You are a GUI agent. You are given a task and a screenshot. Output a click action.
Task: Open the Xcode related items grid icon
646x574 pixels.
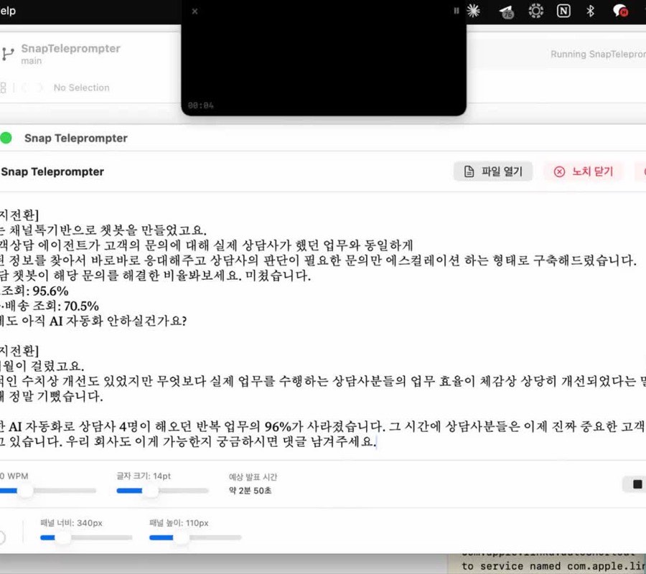pyautogui.click(x=4, y=88)
